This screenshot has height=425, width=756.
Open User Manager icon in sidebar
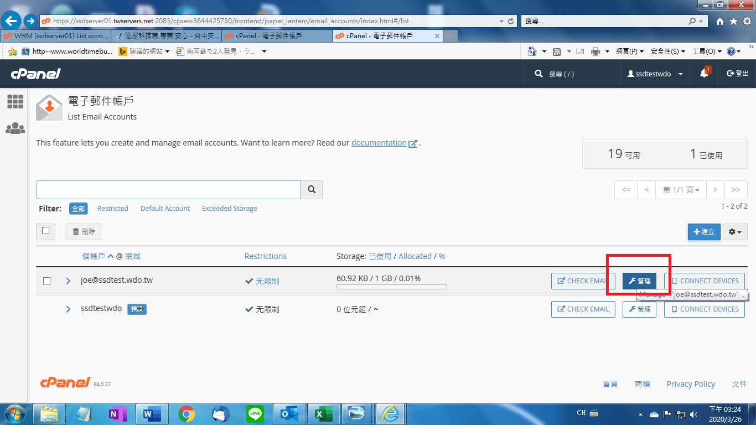(x=15, y=128)
